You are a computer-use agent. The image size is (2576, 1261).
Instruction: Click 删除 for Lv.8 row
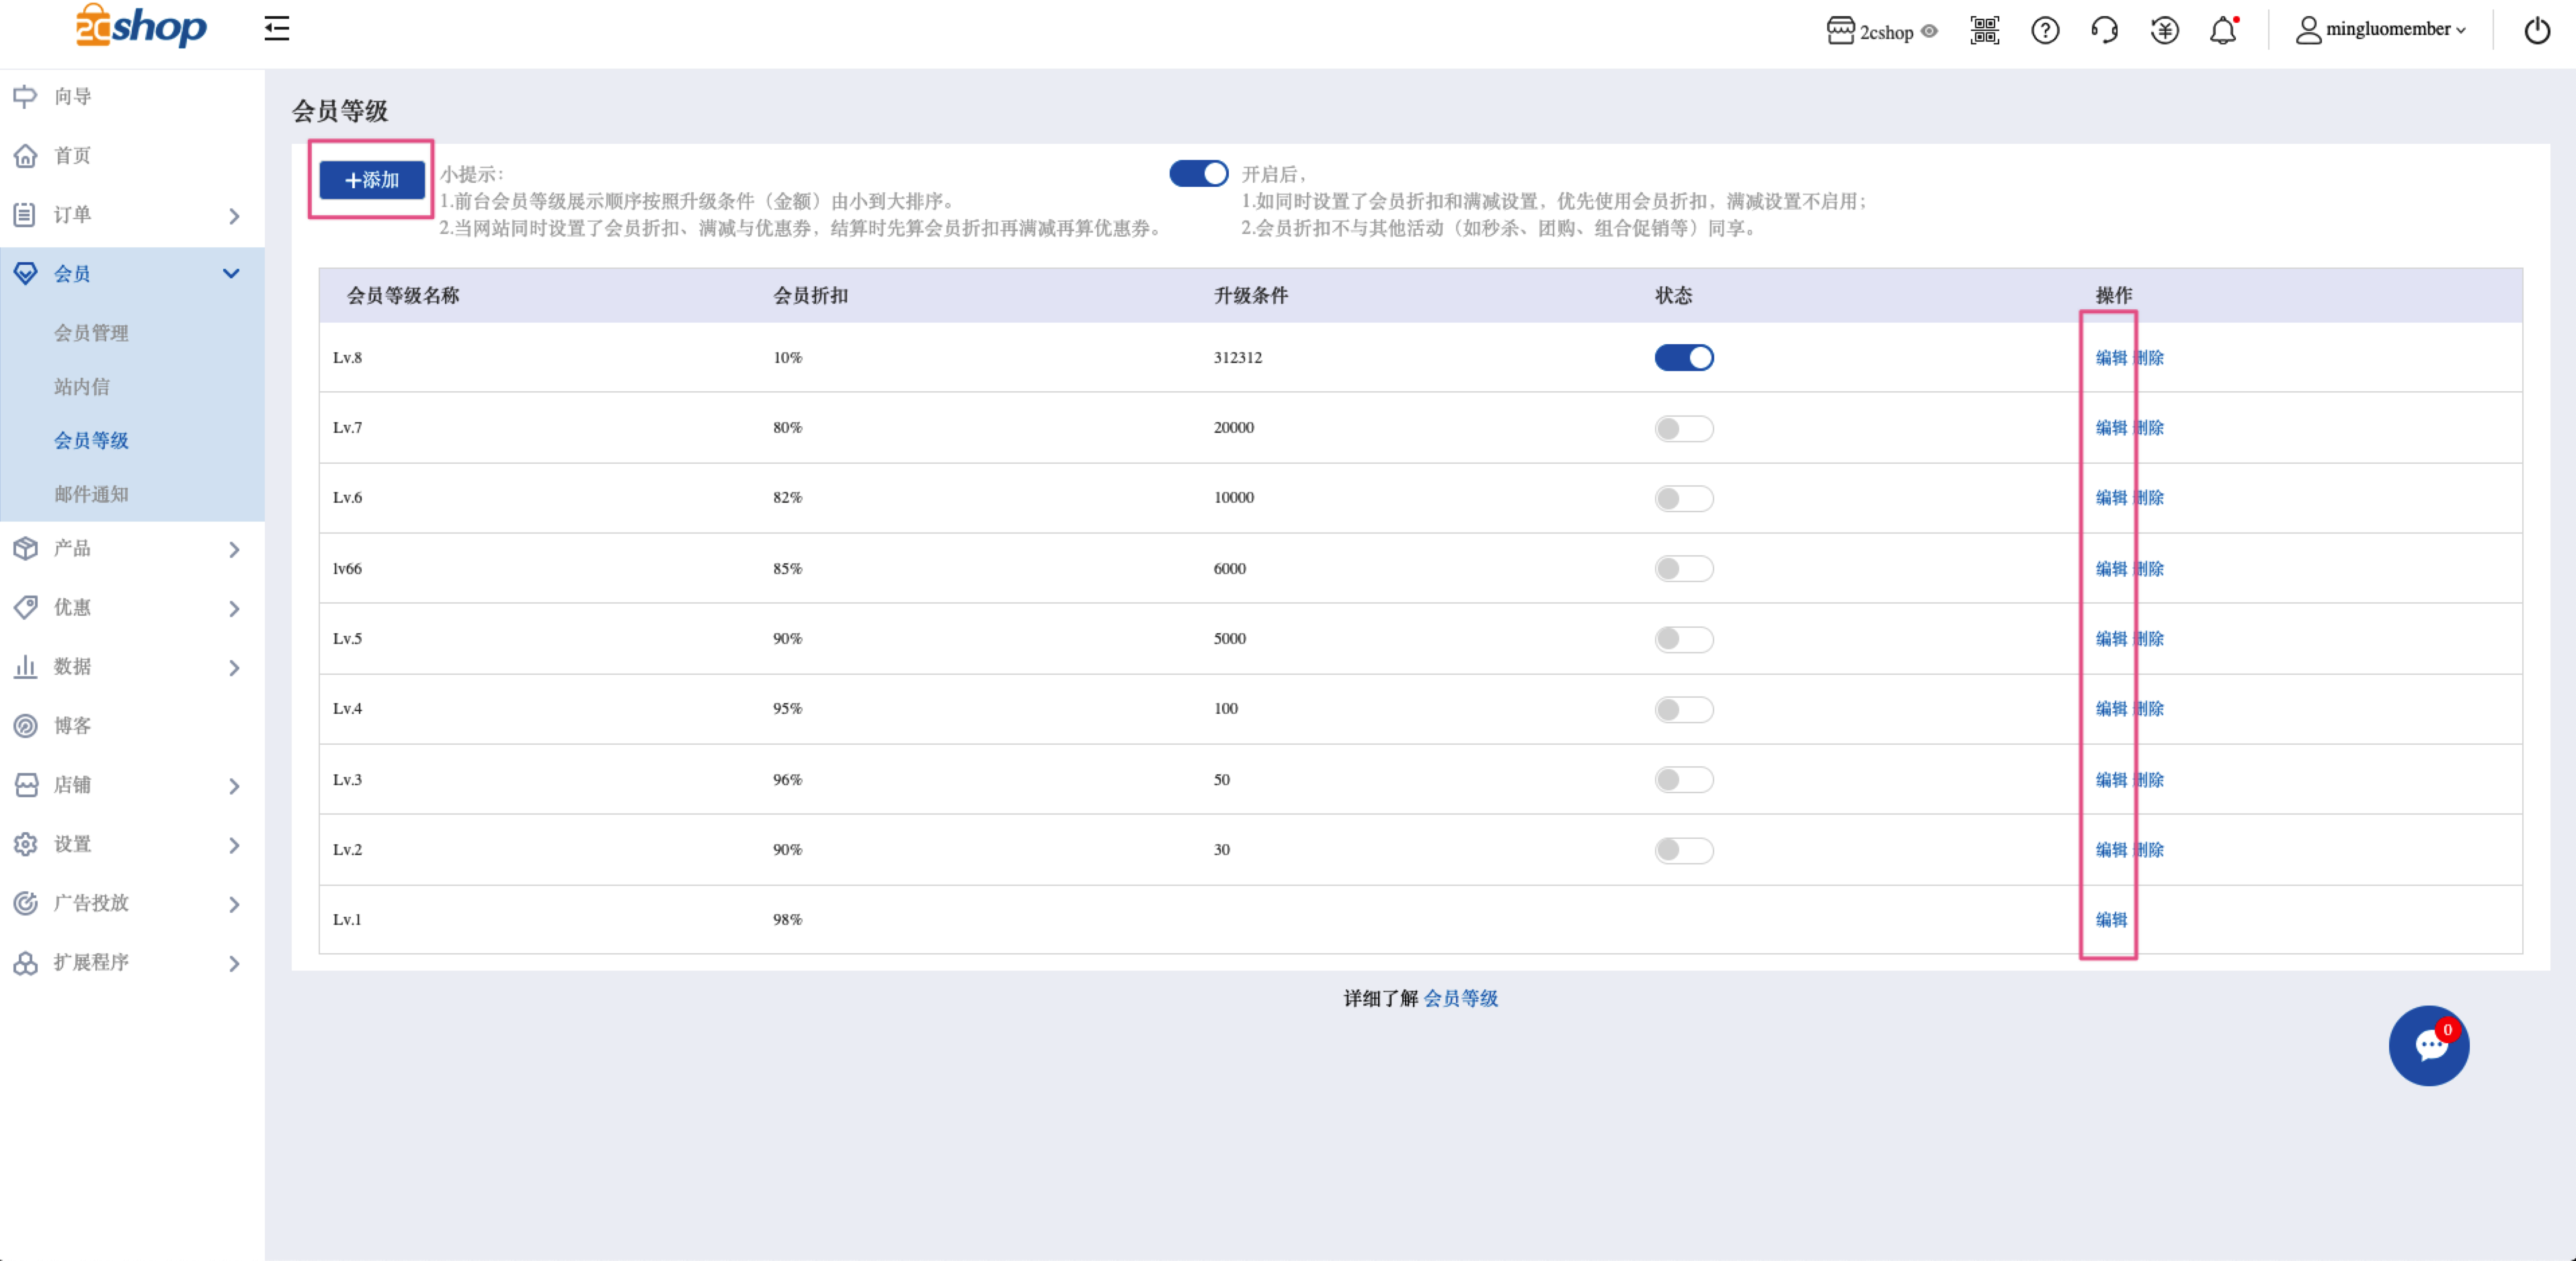point(2148,358)
